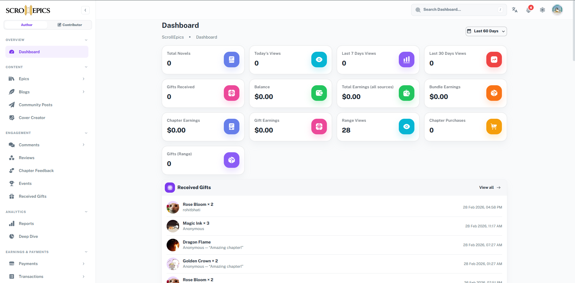Viewport: 575px width, 283px height.
Task: Open Reports in the sidebar
Action: pos(47,223)
